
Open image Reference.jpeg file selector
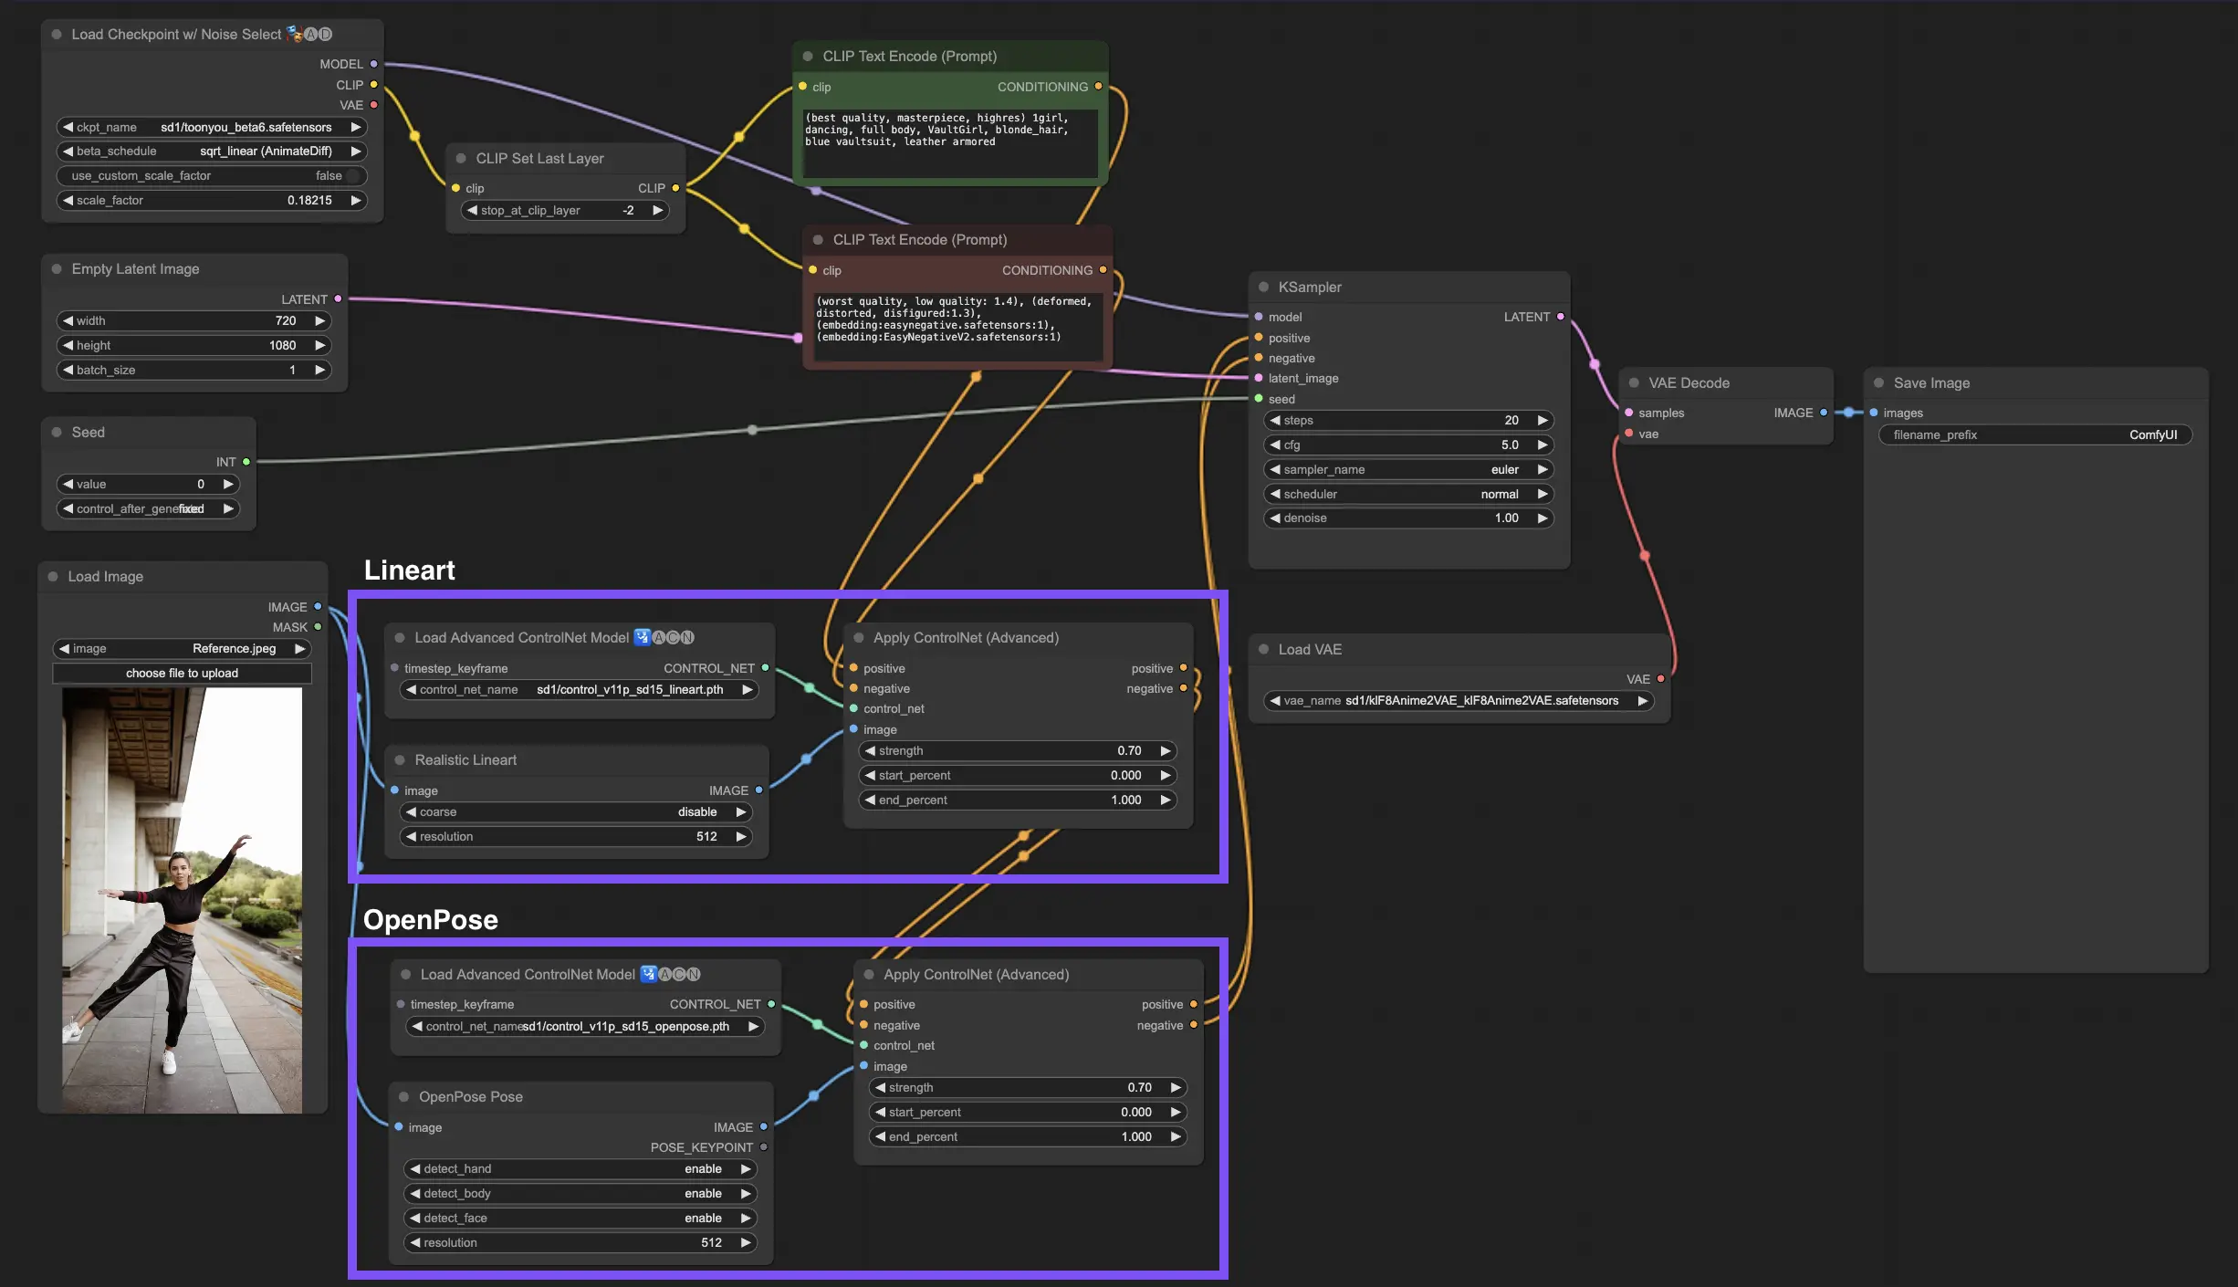point(182,648)
